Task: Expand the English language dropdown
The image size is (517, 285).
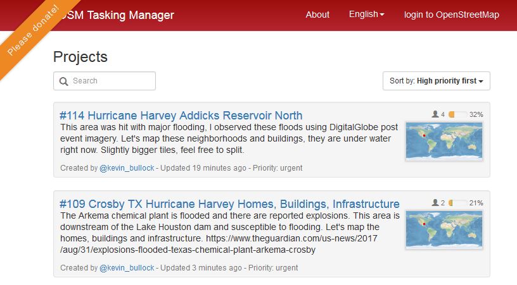Action: (366, 15)
